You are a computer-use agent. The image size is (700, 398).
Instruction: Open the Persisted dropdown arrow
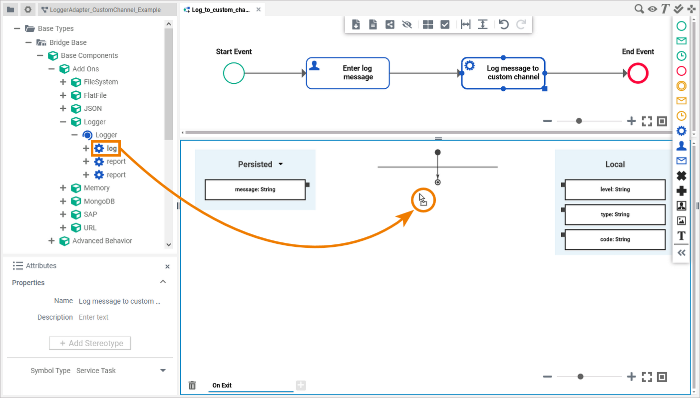click(281, 164)
